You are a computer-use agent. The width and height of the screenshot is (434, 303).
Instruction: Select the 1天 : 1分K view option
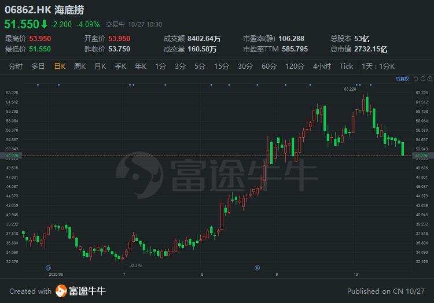(x=378, y=66)
